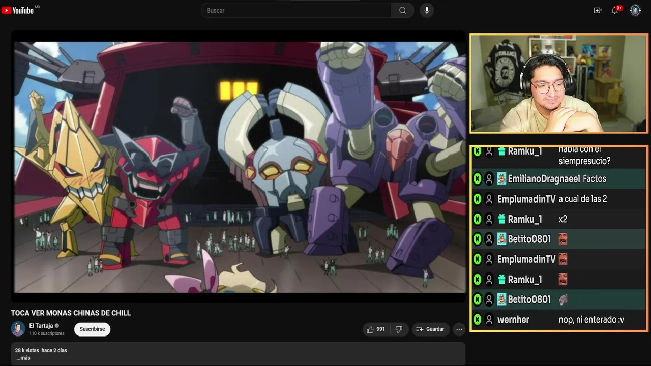Click the '28 k vistas' view count
The height and width of the screenshot is (366, 651).
point(27,350)
